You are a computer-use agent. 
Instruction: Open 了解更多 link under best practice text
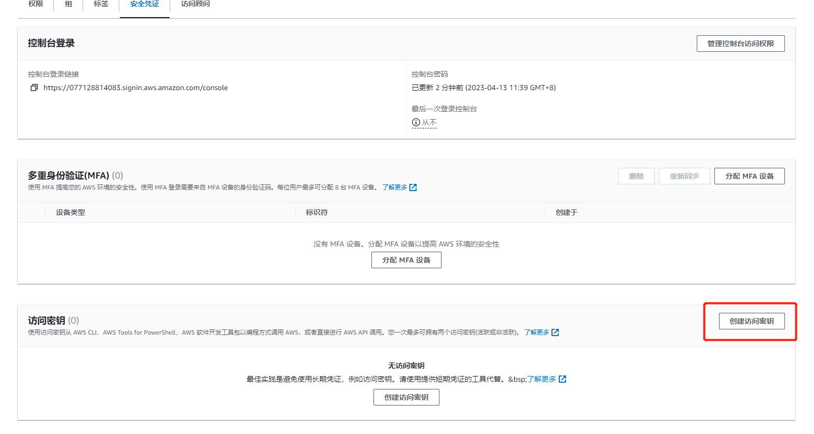(542, 379)
